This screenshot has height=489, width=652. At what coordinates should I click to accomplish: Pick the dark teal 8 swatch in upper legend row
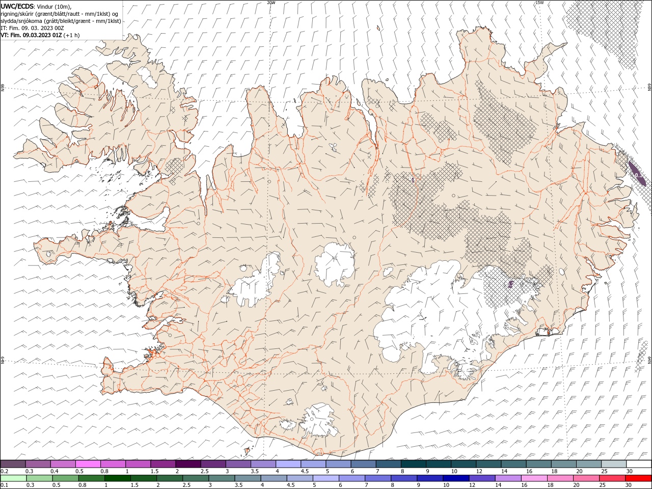click(x=413, y=464)
